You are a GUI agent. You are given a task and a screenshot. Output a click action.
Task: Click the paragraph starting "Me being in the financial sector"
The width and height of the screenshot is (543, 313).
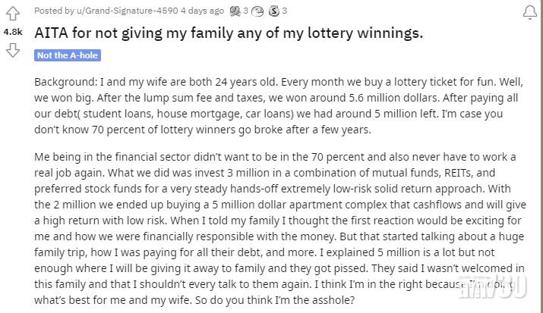pos(281,227)
